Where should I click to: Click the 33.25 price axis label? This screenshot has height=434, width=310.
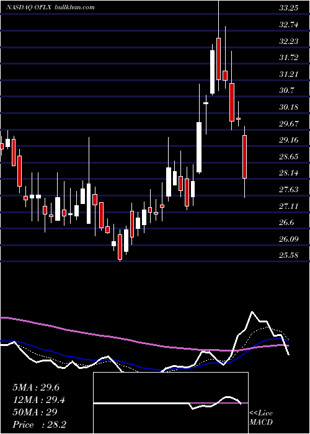(x=289, y=8)
